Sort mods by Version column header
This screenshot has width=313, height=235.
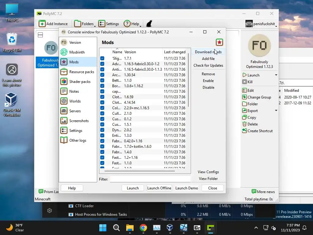point(143,52)
